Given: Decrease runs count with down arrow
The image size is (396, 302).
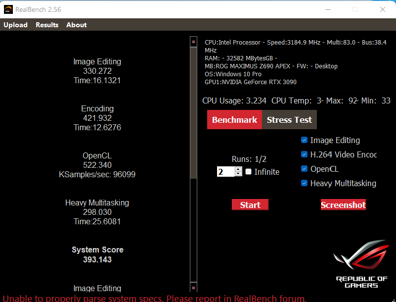Looking at the screenshot, I should point(238,174).
